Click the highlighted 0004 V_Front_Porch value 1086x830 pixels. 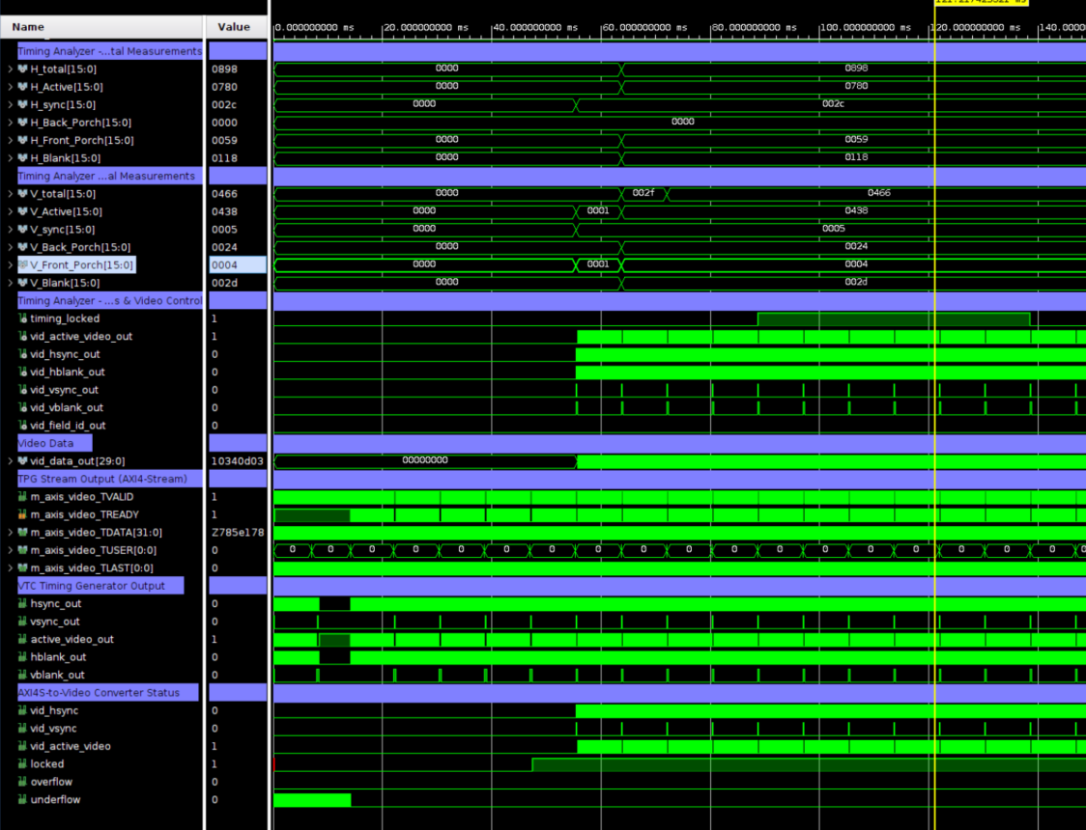click(x=238, y=264)
